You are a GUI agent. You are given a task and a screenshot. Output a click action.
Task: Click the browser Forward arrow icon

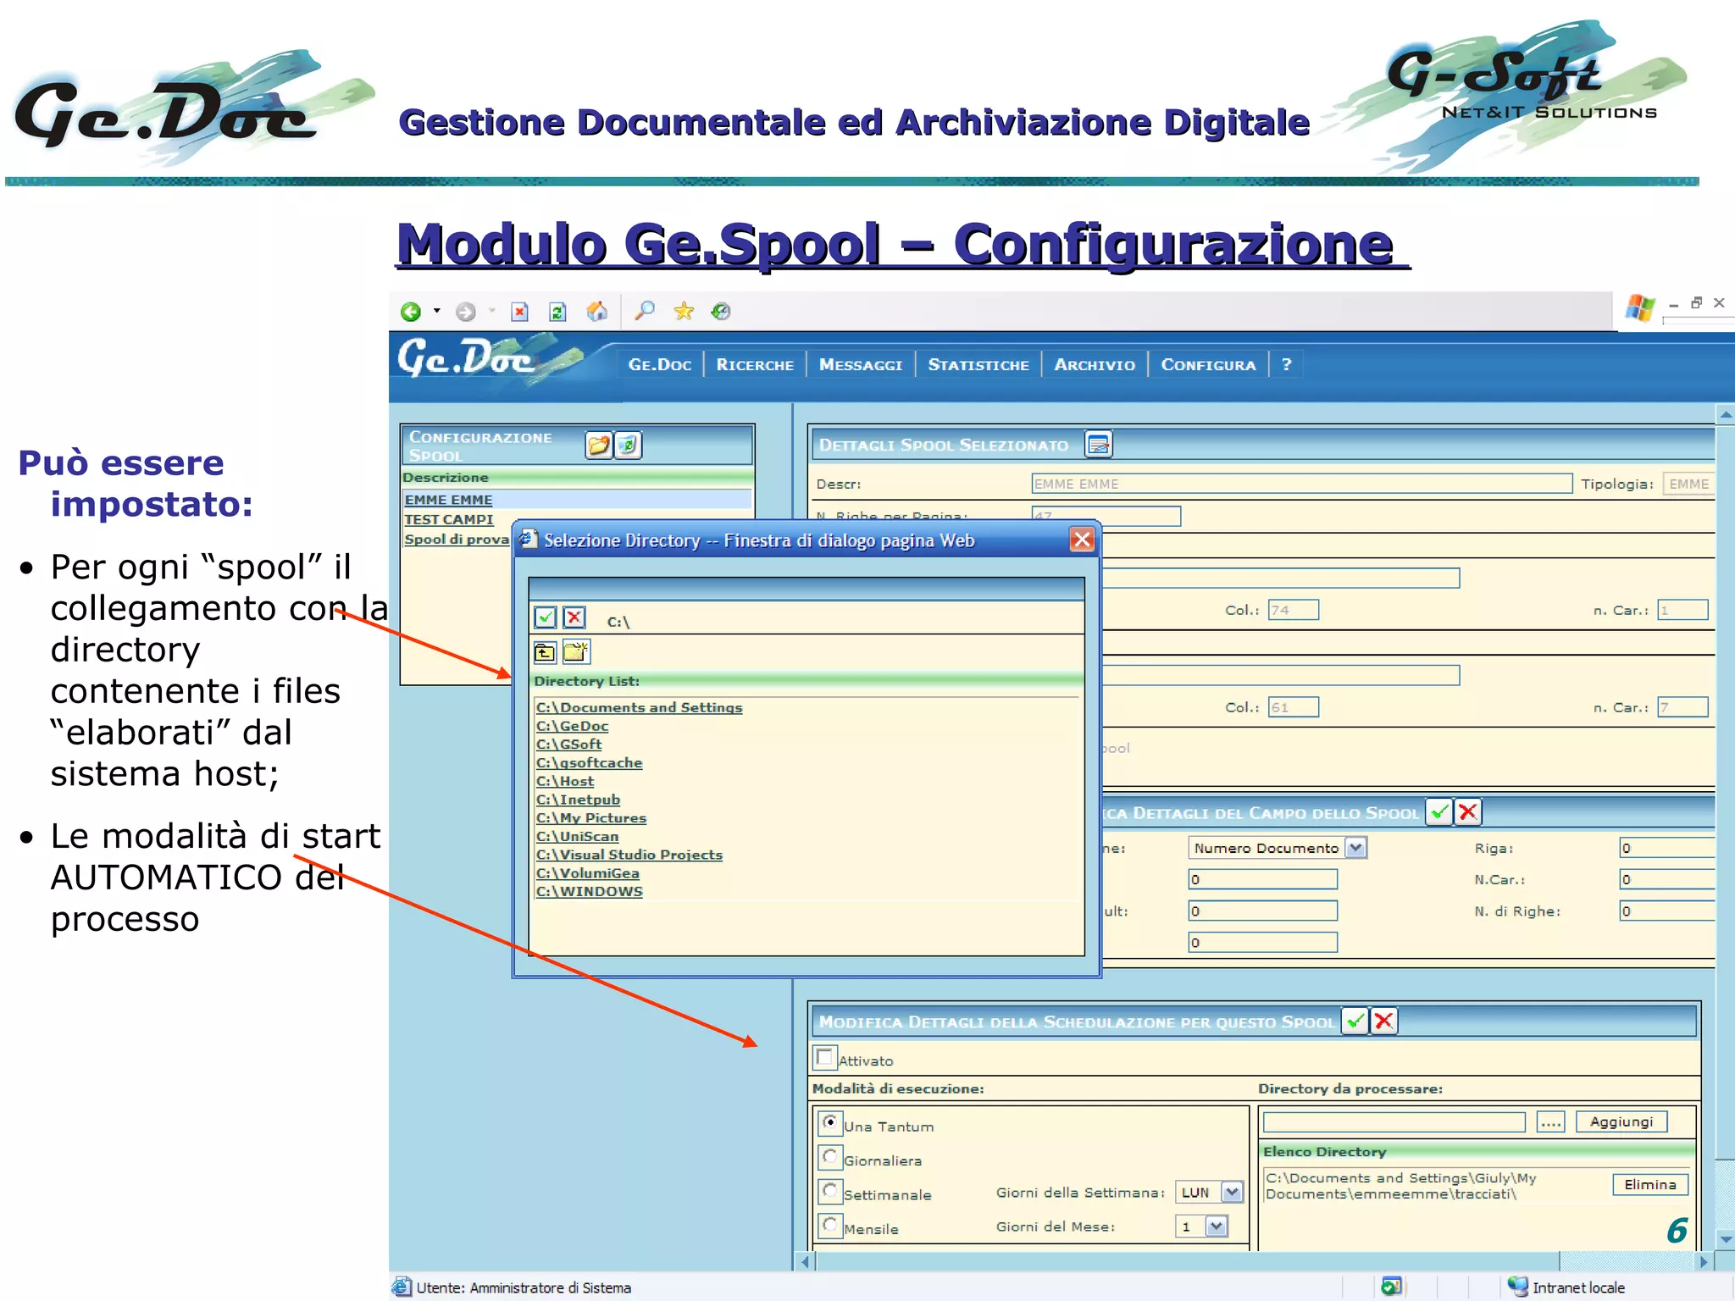point(465,312)
